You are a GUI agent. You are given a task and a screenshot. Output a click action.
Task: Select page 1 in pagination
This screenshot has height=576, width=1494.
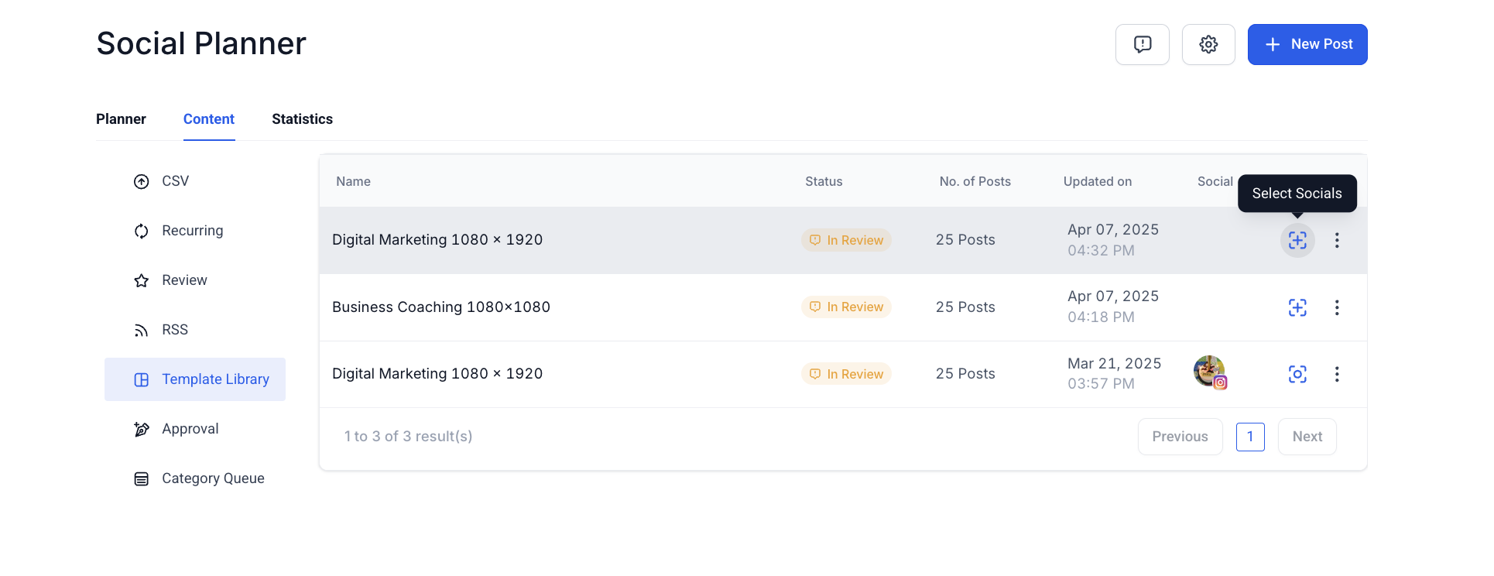(1250, 437)
